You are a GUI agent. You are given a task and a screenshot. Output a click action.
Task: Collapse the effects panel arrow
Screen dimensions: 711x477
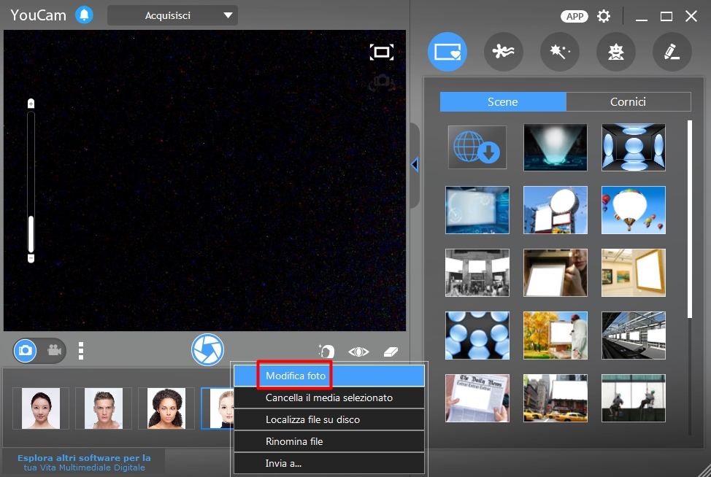[x=415, y=164]
